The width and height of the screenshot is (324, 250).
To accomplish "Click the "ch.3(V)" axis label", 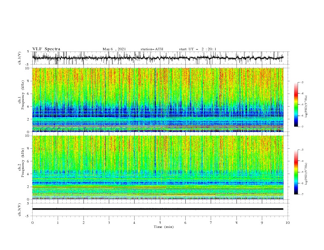I will [x=20, y=210].
